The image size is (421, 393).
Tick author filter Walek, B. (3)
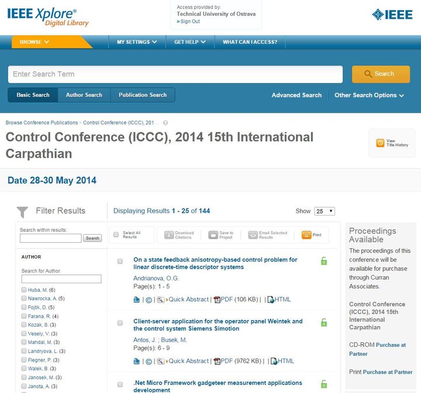click(24, 368)
